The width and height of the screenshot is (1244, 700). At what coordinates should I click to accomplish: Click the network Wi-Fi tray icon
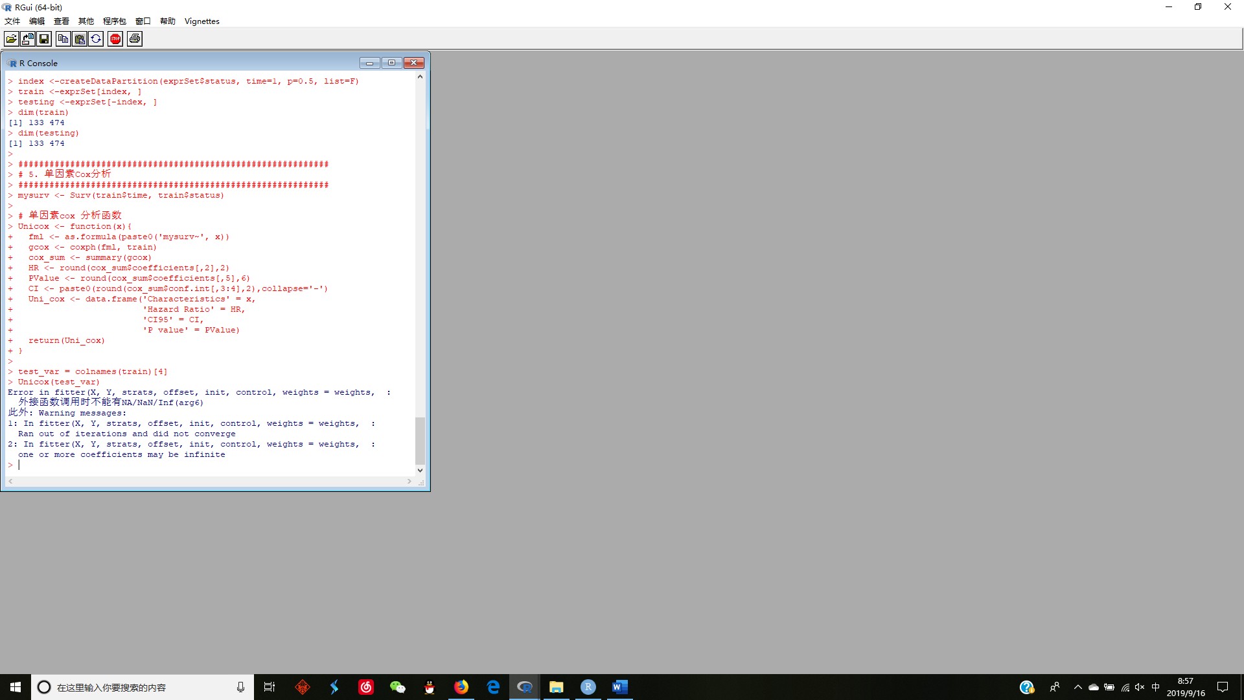coord(1125,687)
